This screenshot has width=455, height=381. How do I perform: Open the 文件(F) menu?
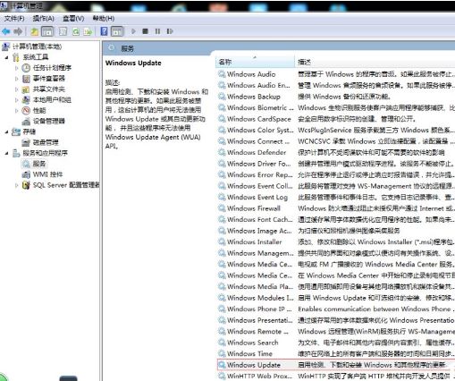[14, 19]
